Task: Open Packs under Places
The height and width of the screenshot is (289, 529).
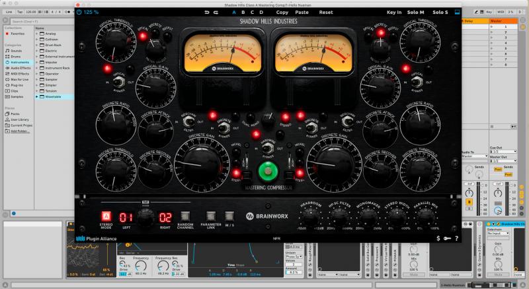Action: (12, 114)
